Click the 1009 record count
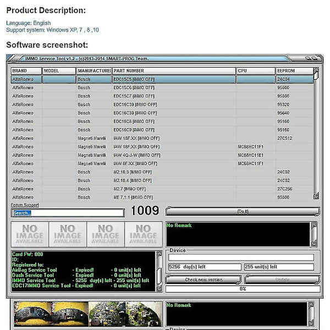The width and height of the screenshot is (330, 330). tap(145, 211)
